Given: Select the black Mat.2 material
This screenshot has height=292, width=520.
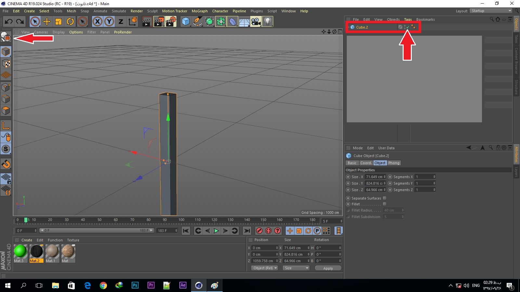Looking at the screenshot, I should (36, 253).
